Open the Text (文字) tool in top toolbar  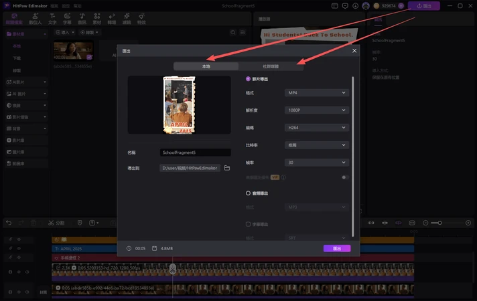coord(52,19)
